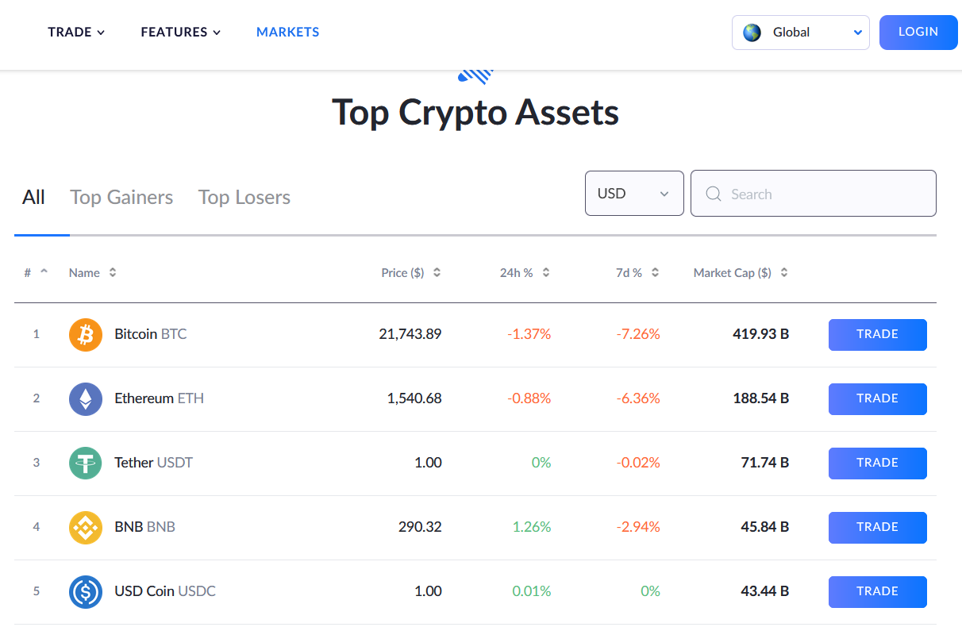Click Ethereum price 1,540.68
Screen dimensions: 962x627
coord(414,398)
